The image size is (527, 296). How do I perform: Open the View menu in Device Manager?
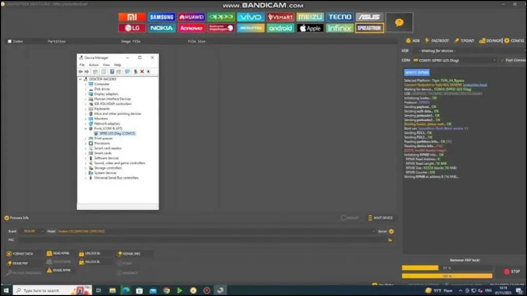tap(106, 65)
